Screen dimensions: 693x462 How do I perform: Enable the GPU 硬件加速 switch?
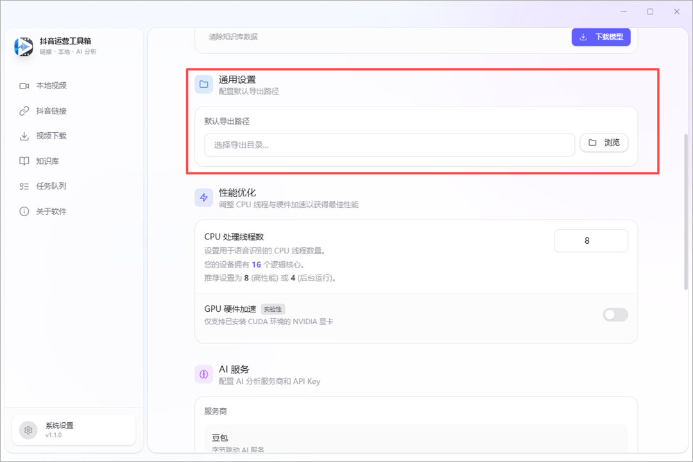click(x=615, y=315)
